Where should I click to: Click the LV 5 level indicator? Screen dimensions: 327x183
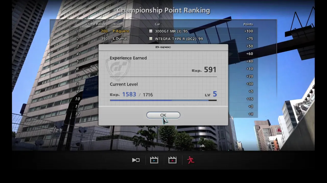211,94
